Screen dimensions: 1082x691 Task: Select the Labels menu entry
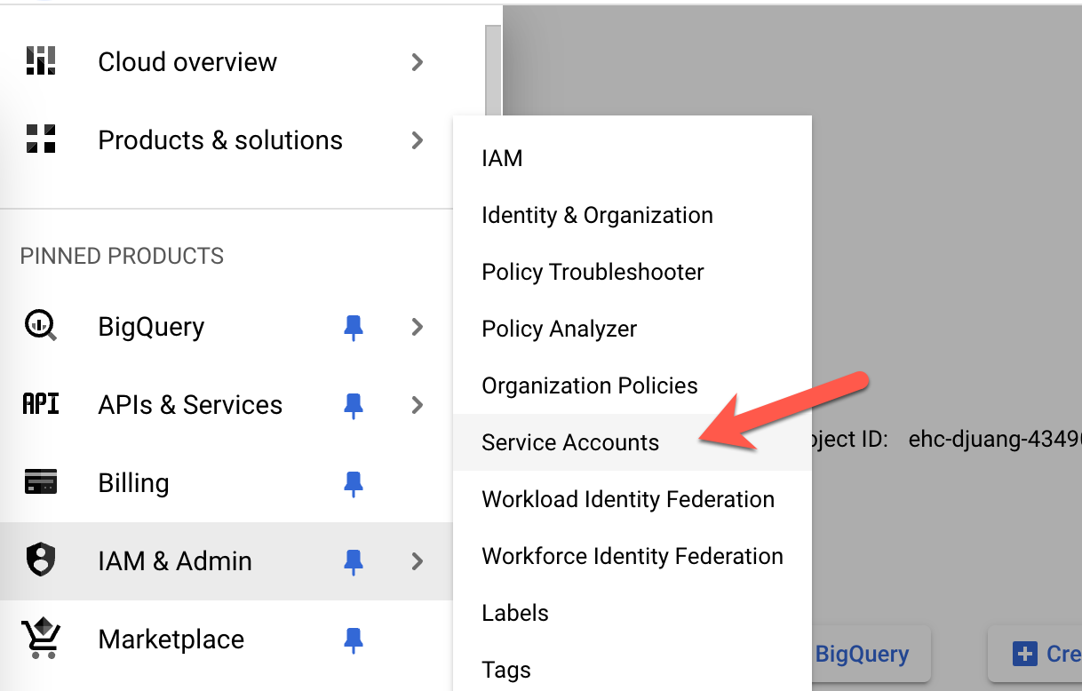click(514, 612)
